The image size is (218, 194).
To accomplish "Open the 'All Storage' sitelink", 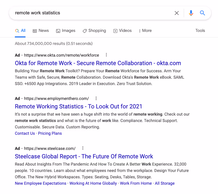I will pyautogui.click(x=165, y=183).
